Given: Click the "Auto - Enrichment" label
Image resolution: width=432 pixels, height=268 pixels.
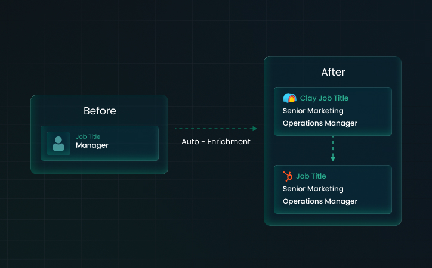Looking at the screenshot, I should pos(216,142).
